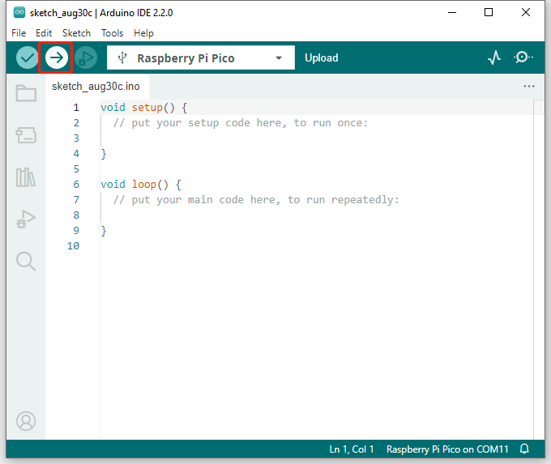The height and width of the screenshot is (464, 551).
Task: Open the Library Manager sidebar
Action: coord(26,177)
